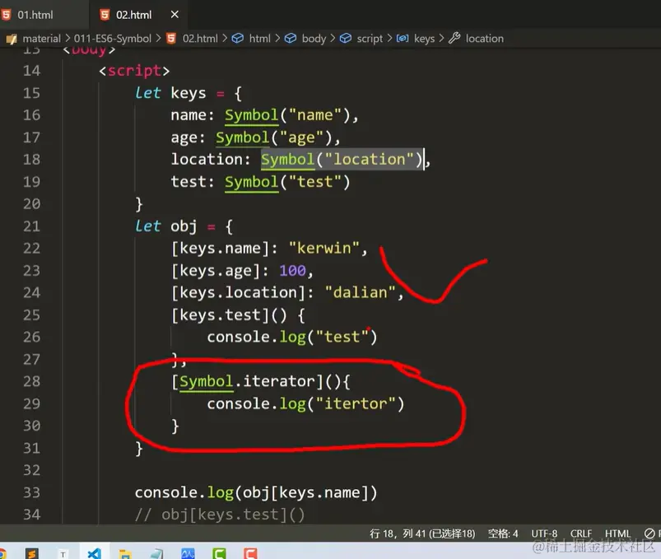The height and width of the screenshot is (559, 661).
Task: Select the body breadcrumb element
Action: (x=314, y=39)
